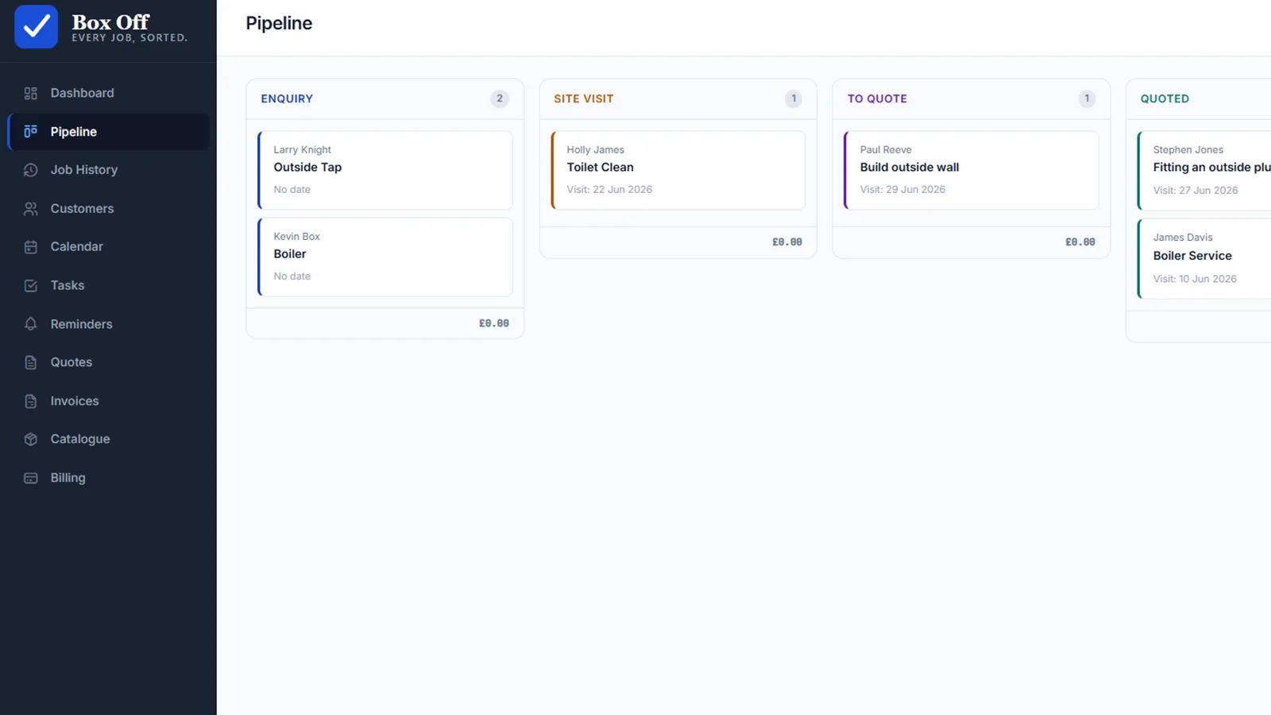Click the Pipeline page title

pos(279,23)
